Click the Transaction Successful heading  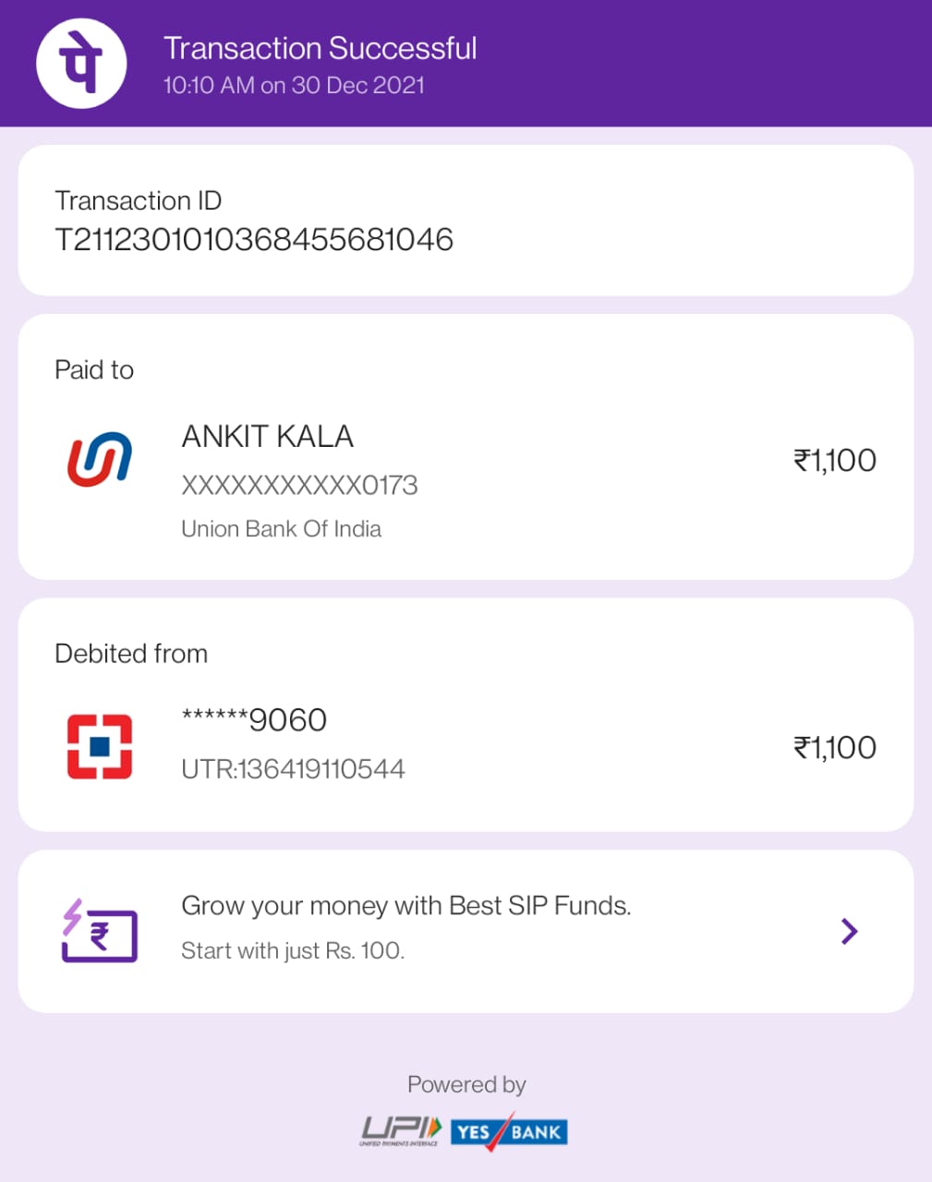[x=320, y=48]
